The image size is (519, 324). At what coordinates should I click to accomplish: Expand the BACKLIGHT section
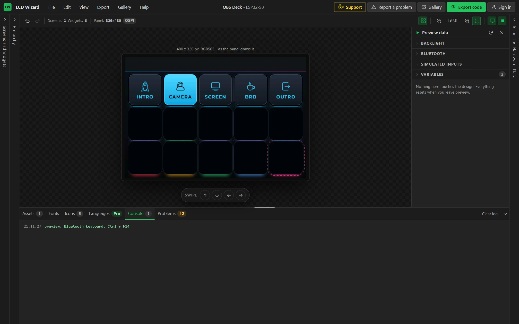coord(460,43)
